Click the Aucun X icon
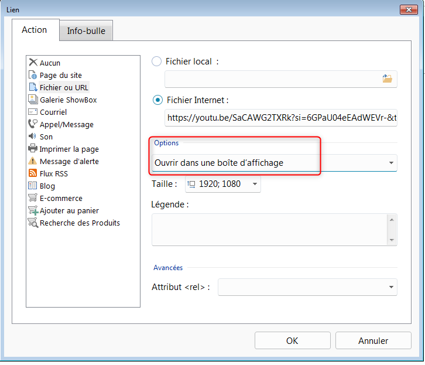Viewport: 425px width, 365px height. [33, 62]
